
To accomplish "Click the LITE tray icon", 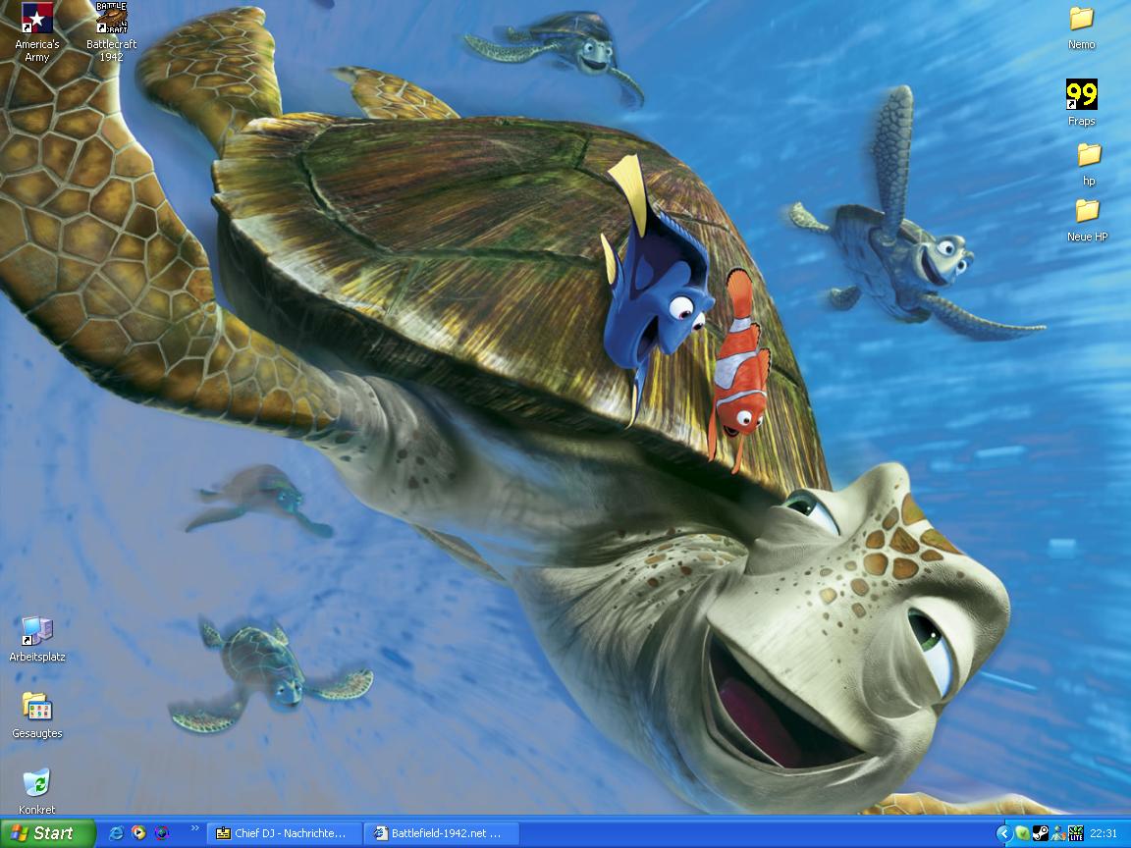I will pos(1075,833).
